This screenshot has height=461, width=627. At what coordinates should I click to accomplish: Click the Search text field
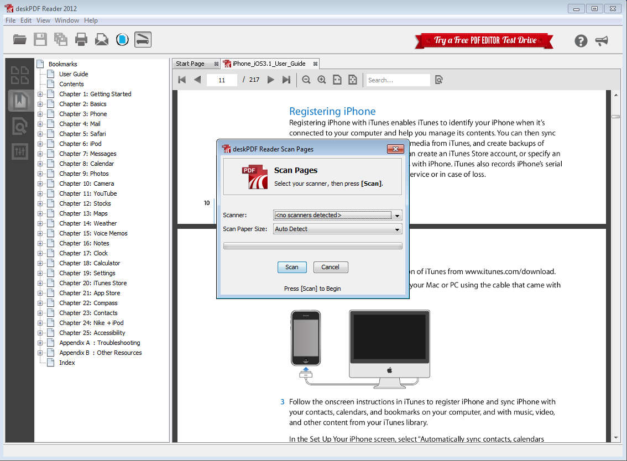(x=398, y=80)
